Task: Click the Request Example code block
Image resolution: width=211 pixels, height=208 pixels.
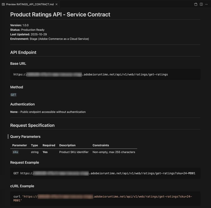Action: pos(105,173)
